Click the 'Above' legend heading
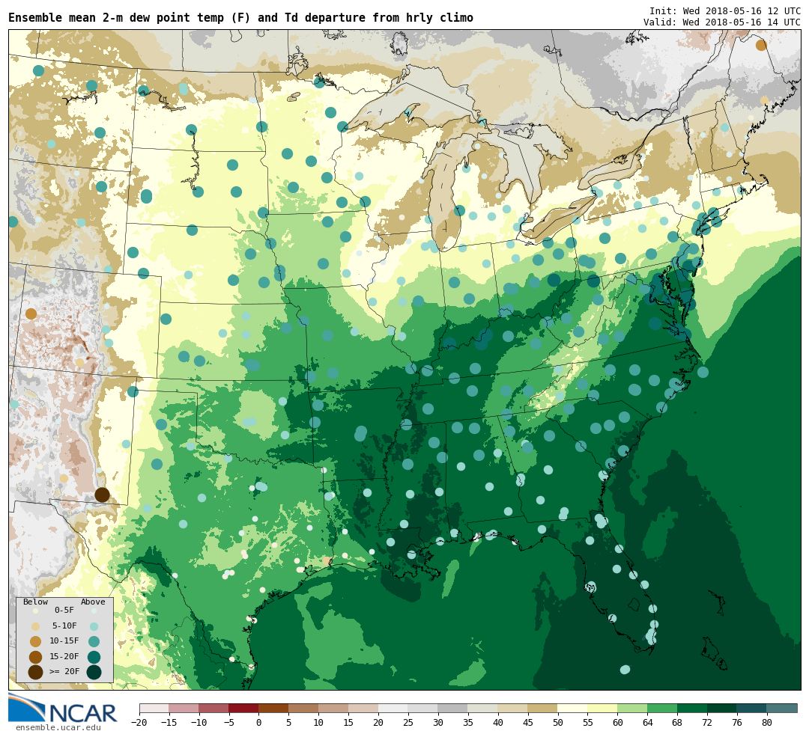 coord(93,602)
